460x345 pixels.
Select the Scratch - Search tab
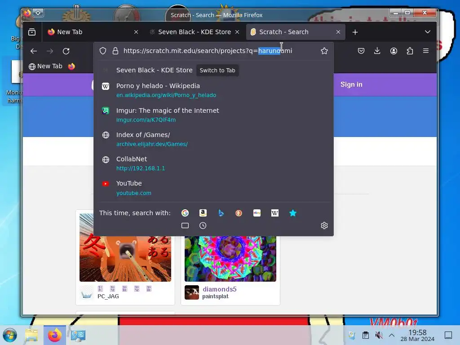[x=296, y=32]
